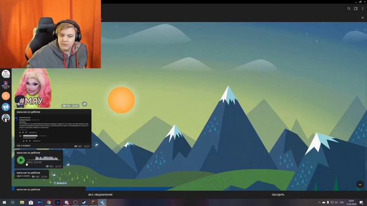This screenshot has height=206, width=367.
Task: Close the bar with the X below the header
Action: 362,18
